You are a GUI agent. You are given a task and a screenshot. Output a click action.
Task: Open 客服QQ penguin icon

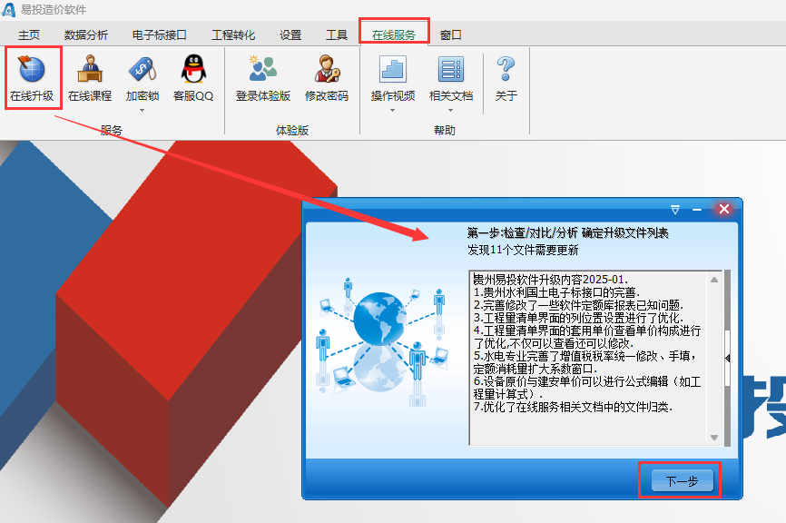tap(192, 70)
